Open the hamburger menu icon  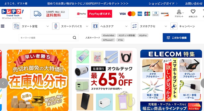click(x=3, y=26)
